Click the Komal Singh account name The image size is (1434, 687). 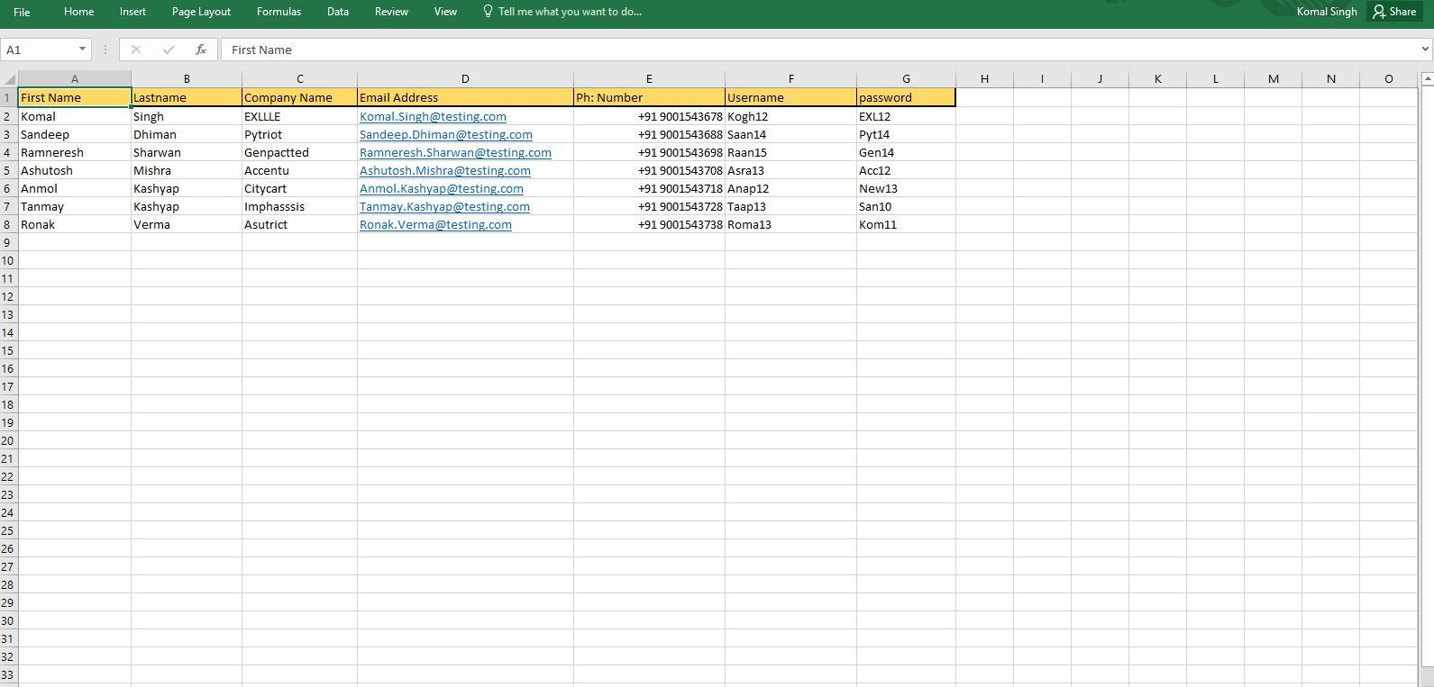[x=1326, y=12]
